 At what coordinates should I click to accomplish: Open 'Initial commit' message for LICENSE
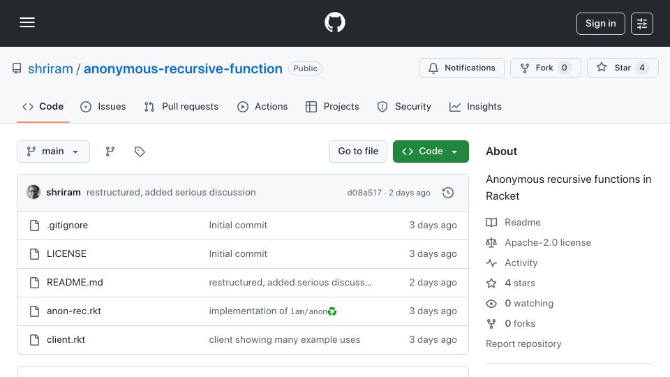click(x=238, y=254)
